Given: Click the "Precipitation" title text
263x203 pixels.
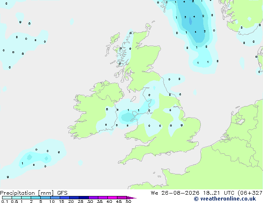Looking at the screenshot, I should pos(17,193).
